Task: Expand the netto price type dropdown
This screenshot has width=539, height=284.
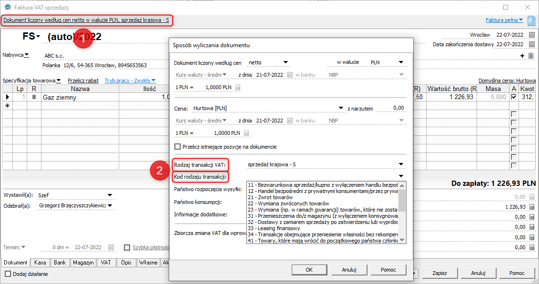Action: coord(285,62)
